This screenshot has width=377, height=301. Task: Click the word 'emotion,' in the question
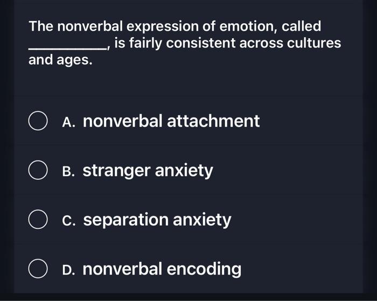[x=248, y=26]
